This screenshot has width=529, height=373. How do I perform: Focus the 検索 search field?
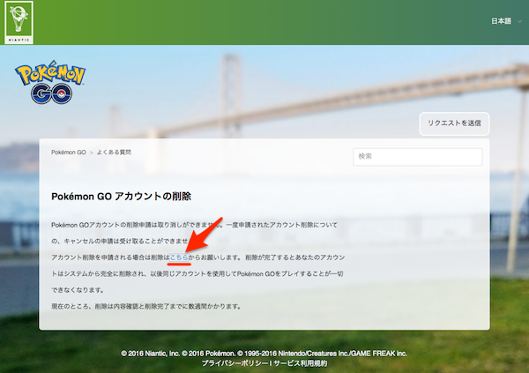[x=418, y=157]
